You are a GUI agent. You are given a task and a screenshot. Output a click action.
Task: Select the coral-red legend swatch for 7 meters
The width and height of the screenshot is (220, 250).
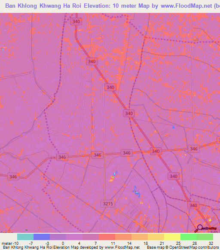[x=107, y=237]
